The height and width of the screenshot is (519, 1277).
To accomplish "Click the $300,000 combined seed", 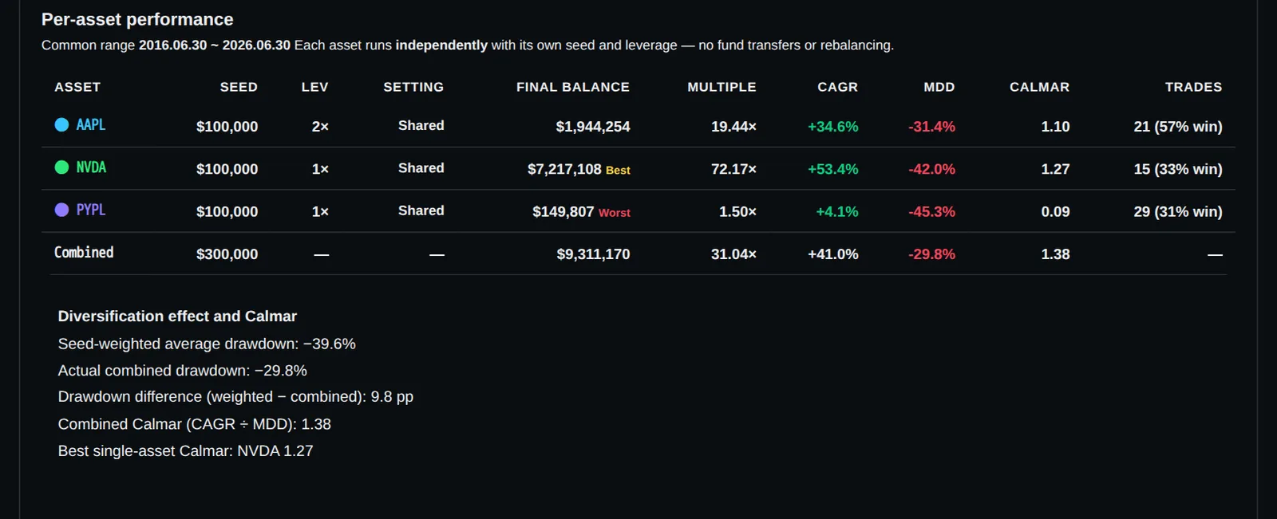I will (227, 254).
